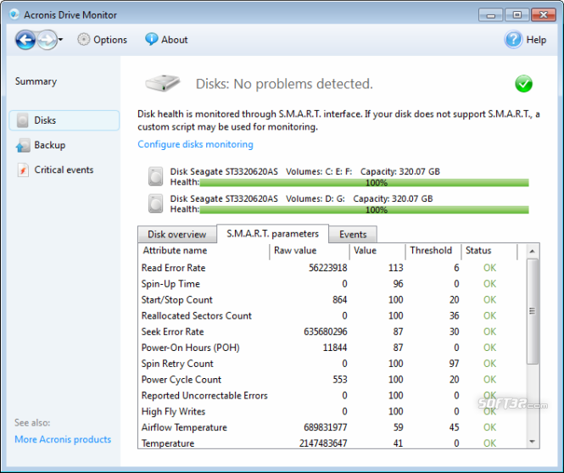Open the Options toolbar item
Viewport: 564px width, 473px height.
(102, 40)
